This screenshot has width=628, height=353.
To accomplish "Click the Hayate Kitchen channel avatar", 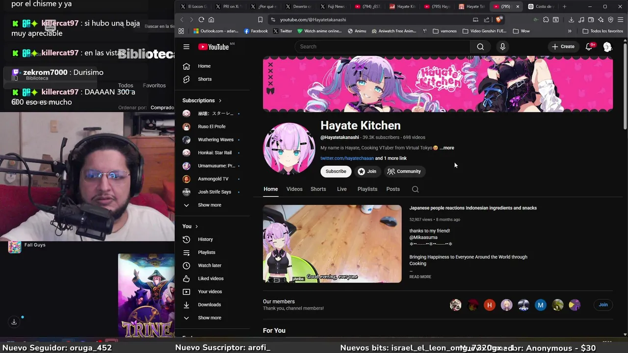I will point(289,149).
